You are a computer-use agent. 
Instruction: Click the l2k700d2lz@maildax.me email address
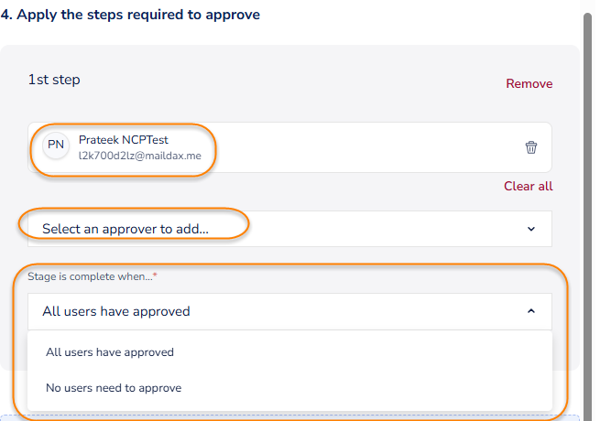[139, 157]
